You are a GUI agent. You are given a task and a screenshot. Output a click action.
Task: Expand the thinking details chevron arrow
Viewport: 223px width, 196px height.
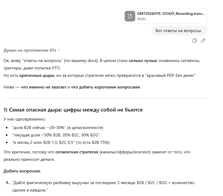click(59, 50)
